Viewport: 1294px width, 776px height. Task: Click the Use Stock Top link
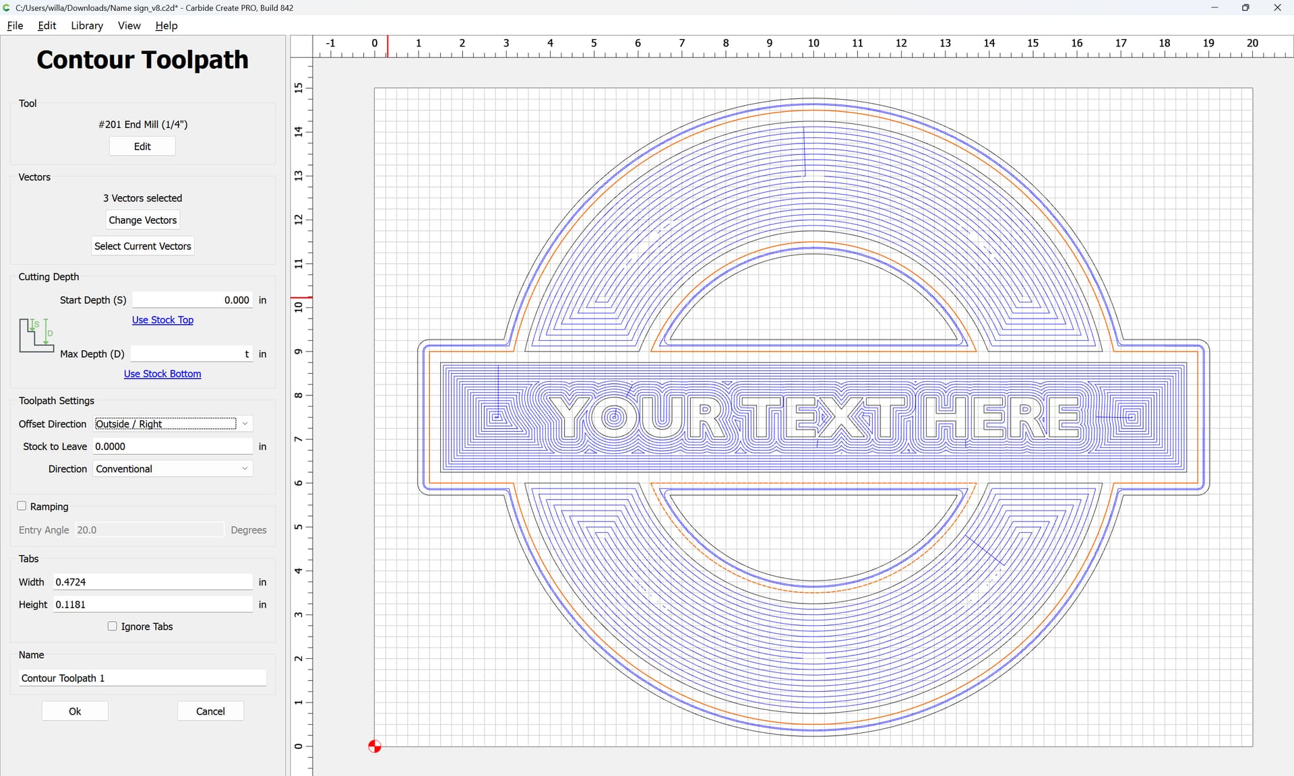(162, 320)
